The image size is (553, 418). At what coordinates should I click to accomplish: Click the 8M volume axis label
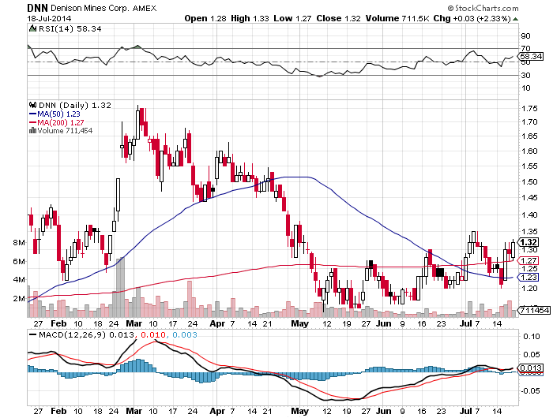19,243
